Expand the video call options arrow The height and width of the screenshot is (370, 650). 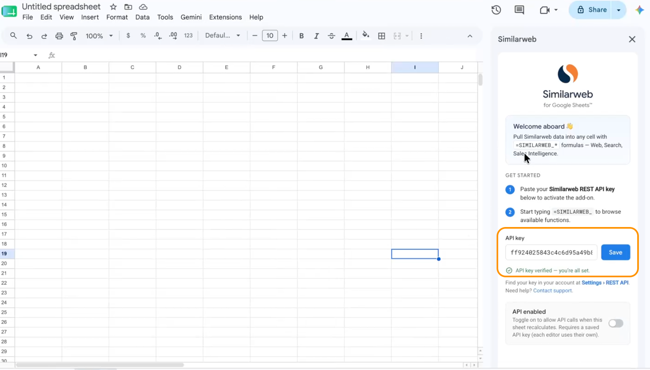pyautogui.click(x=556, y=10)
